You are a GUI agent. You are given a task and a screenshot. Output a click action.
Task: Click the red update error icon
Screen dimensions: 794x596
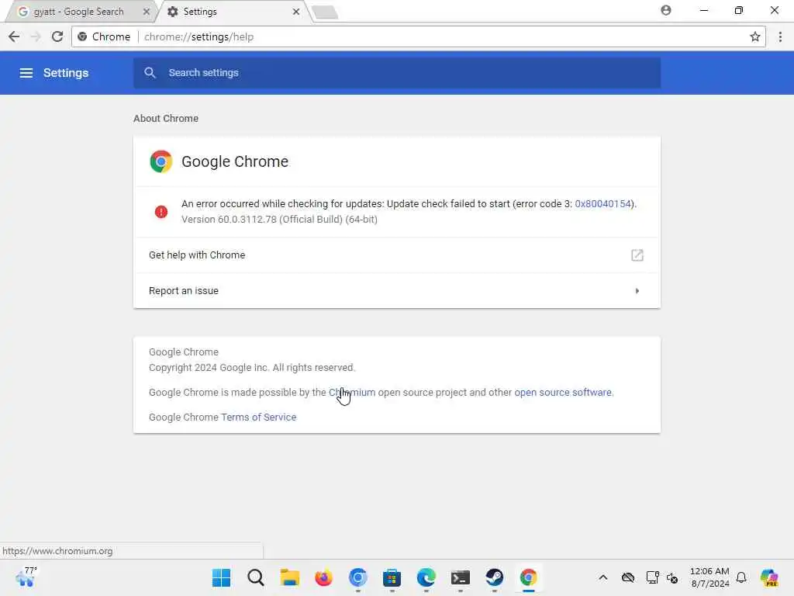click(x=161, y=212)
